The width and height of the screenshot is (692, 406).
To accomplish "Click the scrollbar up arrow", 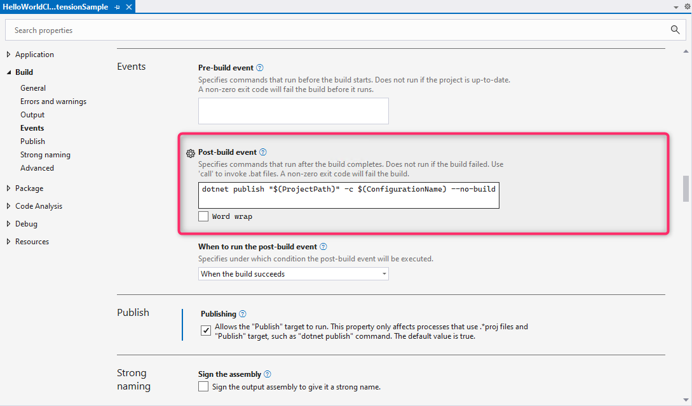I will pos(686,51).
